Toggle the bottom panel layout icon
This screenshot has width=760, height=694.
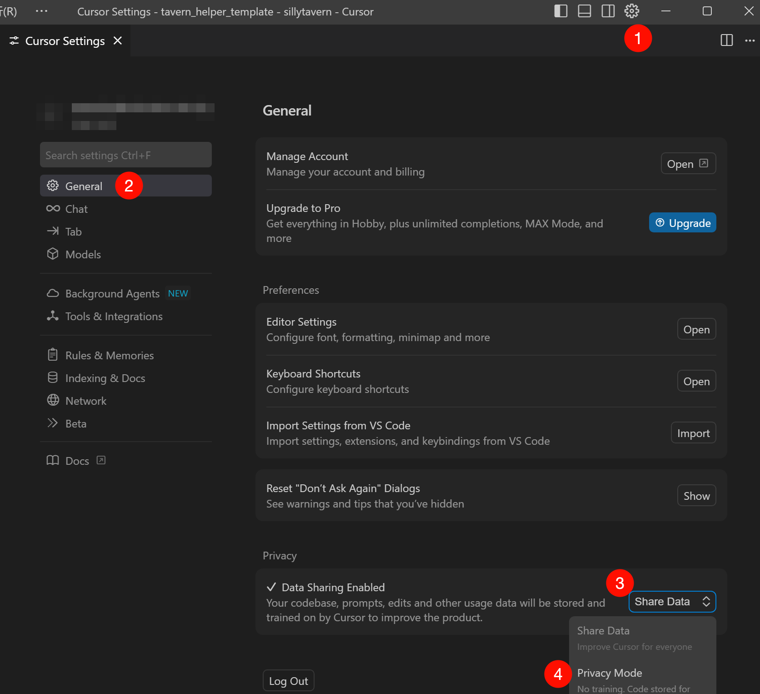coord(585,11)
